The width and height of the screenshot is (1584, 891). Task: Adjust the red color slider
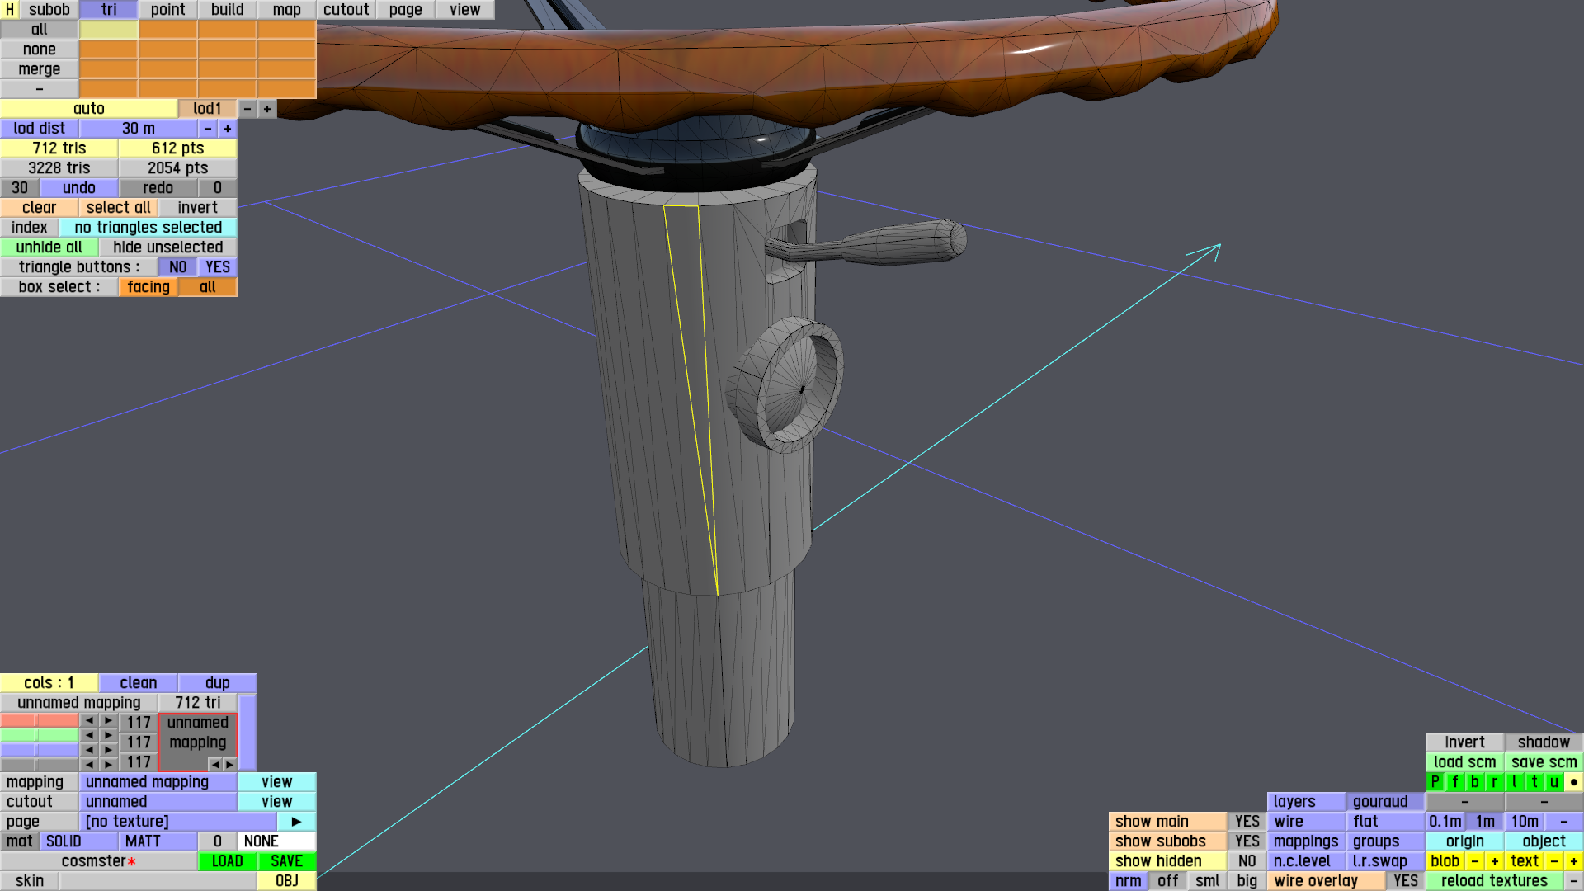click(x=40, y=721)
